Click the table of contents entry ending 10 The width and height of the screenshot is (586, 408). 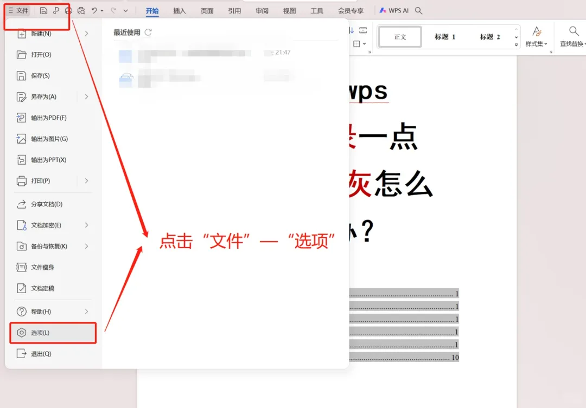pyautogui.click(x=404, y=357)
